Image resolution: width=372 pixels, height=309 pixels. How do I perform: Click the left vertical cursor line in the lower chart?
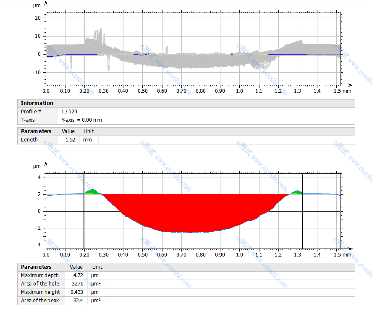pos(84,218)
